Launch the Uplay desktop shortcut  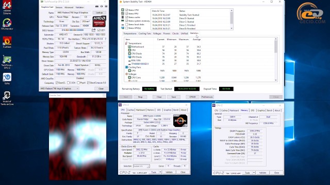coord(7,79)
